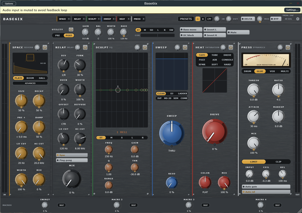This screenshot has width=302, height=213.
Task: Enable Ping-pong delay
Action: pyautogui.click(x=72, y=160)
